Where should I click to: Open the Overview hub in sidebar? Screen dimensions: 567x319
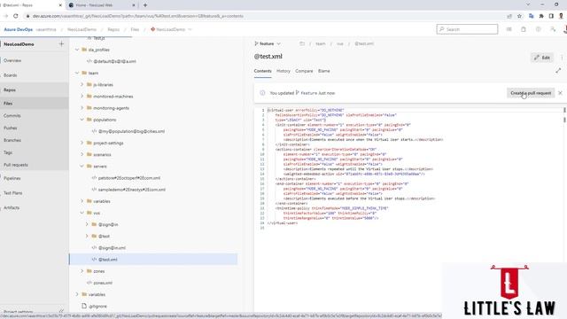click(12, 60)
